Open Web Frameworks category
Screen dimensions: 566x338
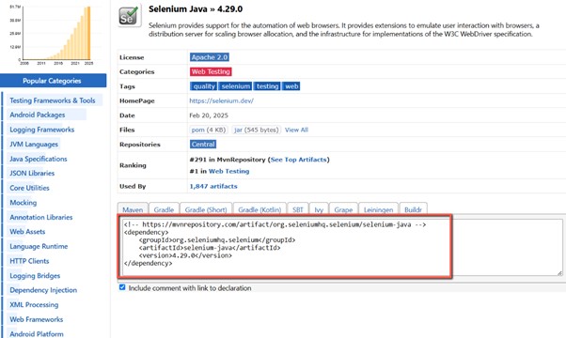pyautogui.click(x=36, y=319)
